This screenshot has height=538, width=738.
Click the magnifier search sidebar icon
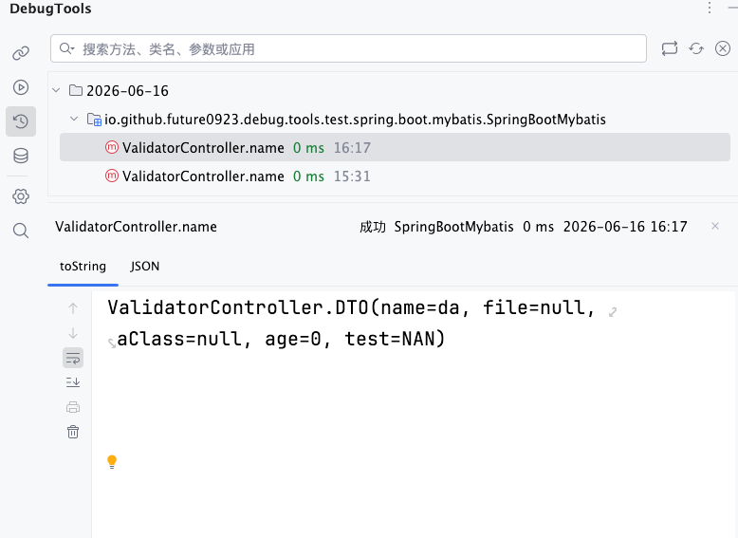21,231
